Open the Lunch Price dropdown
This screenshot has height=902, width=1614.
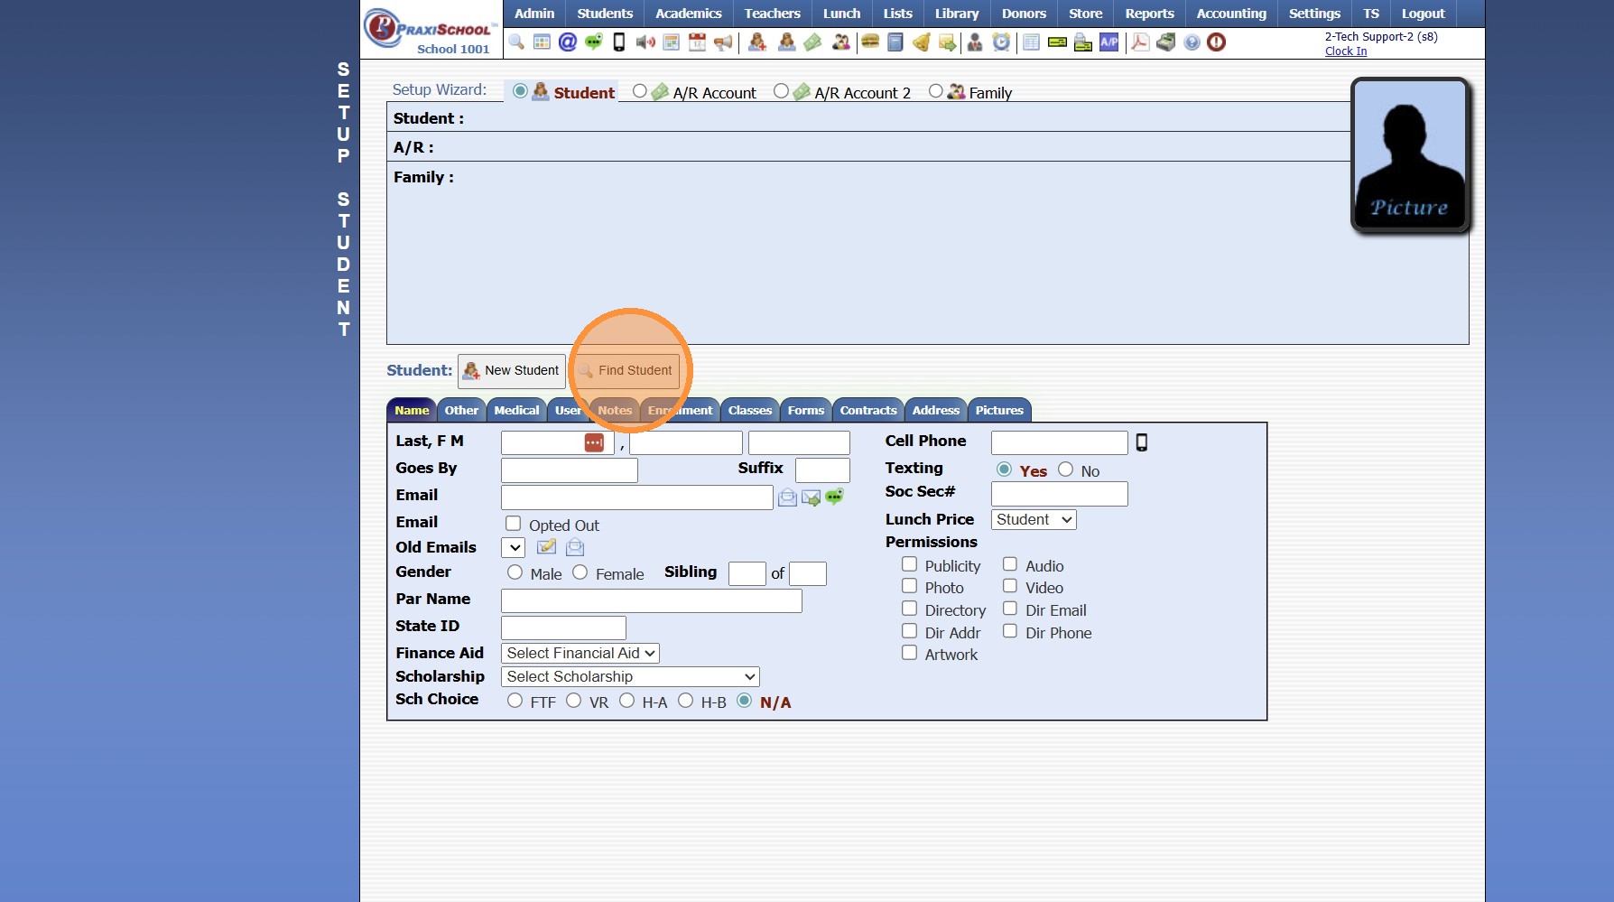[1034, 520]
